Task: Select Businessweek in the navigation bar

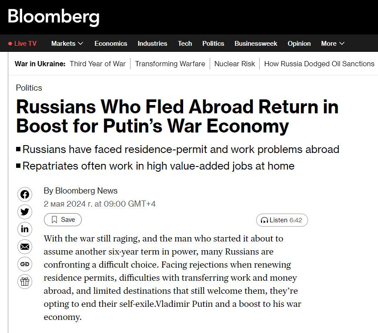Action: (x=256, y=44)
